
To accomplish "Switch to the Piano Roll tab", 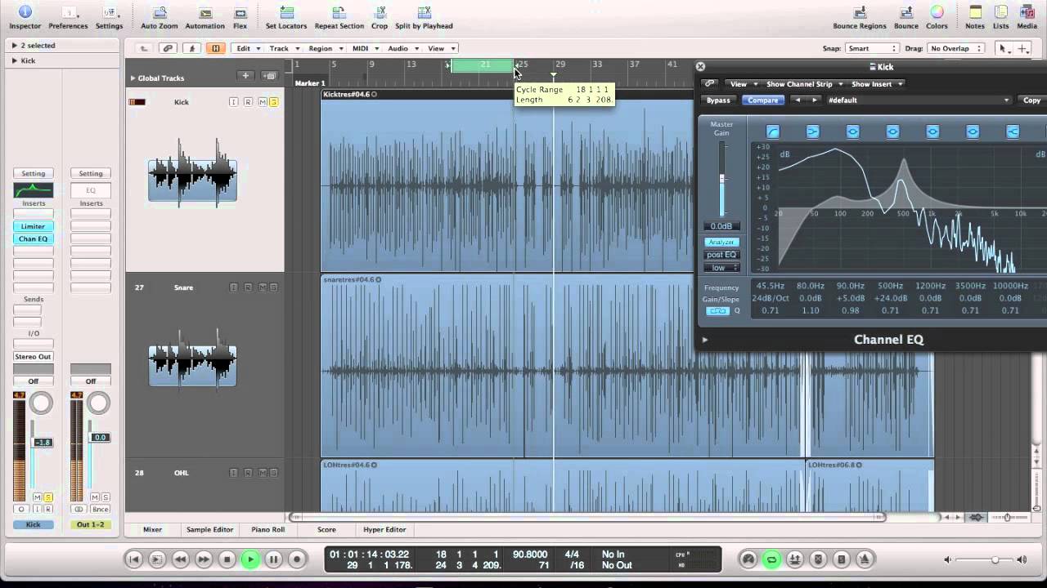I will (268, 529).
